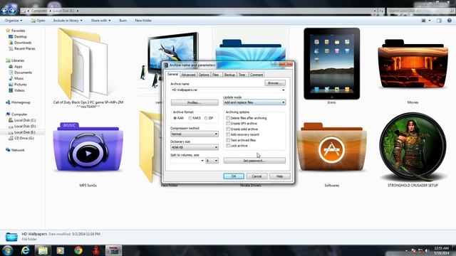Open the Explorer help icon
456x256 pixels.
(x=450, y=21)
